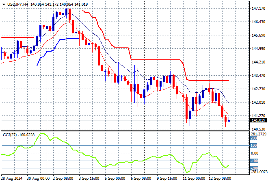Click the last small blue candle
This screenshot has height=183, width=268.
[229, 120]
